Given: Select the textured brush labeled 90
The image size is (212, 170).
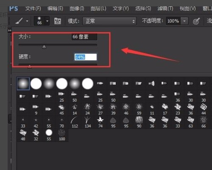Looking at the screenshot, I should (x=139, y=122).
